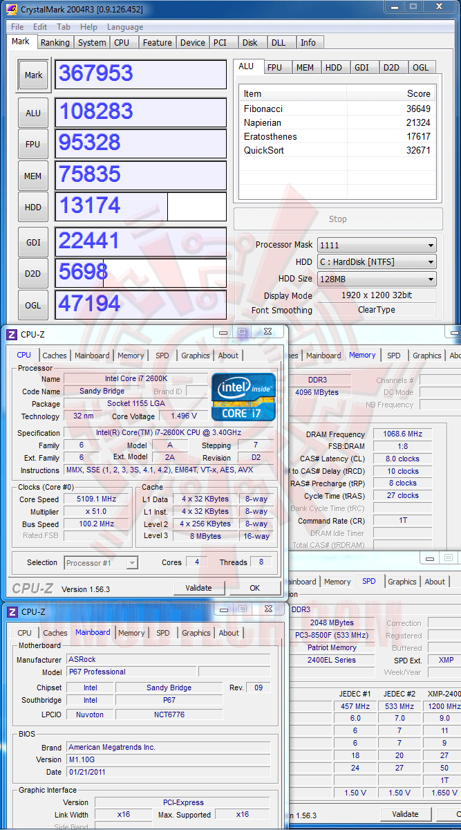Click OK in the CPU tab window
This screenshot has width=461, height=830.
pos(254,588)
